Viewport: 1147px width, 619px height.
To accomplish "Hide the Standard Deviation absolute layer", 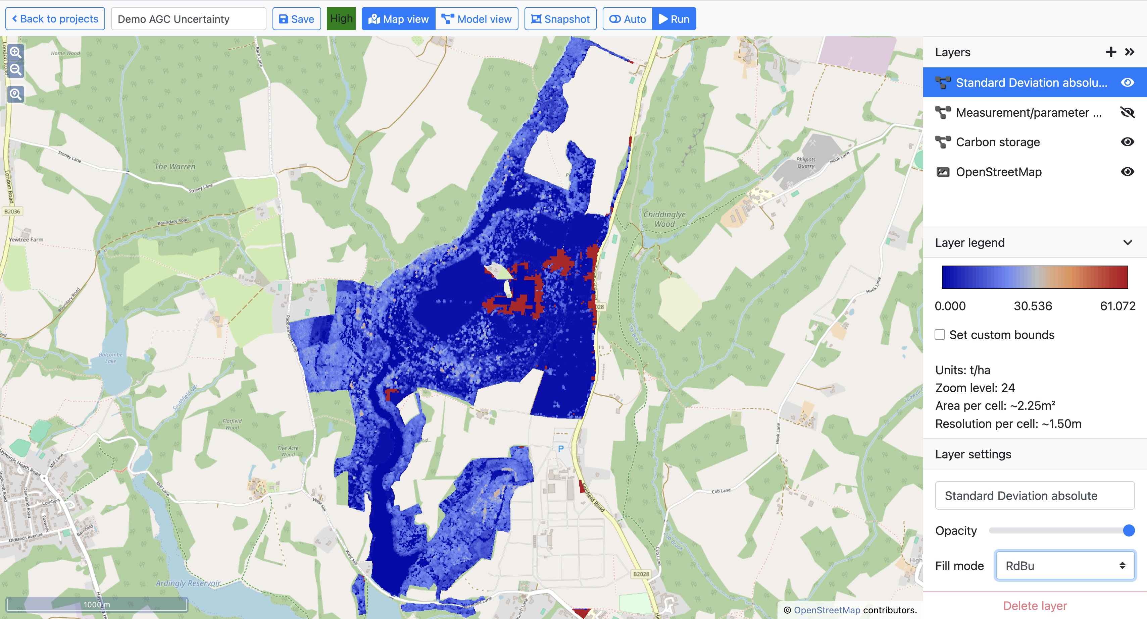I will 1127,83.
